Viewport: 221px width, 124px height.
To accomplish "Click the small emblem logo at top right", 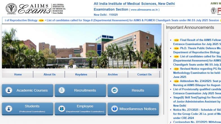I will [x=213, y=11].
